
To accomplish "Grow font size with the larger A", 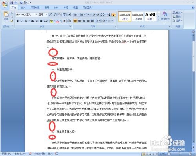I will point(51,14).
